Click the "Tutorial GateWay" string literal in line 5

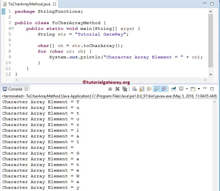[100, 34]
